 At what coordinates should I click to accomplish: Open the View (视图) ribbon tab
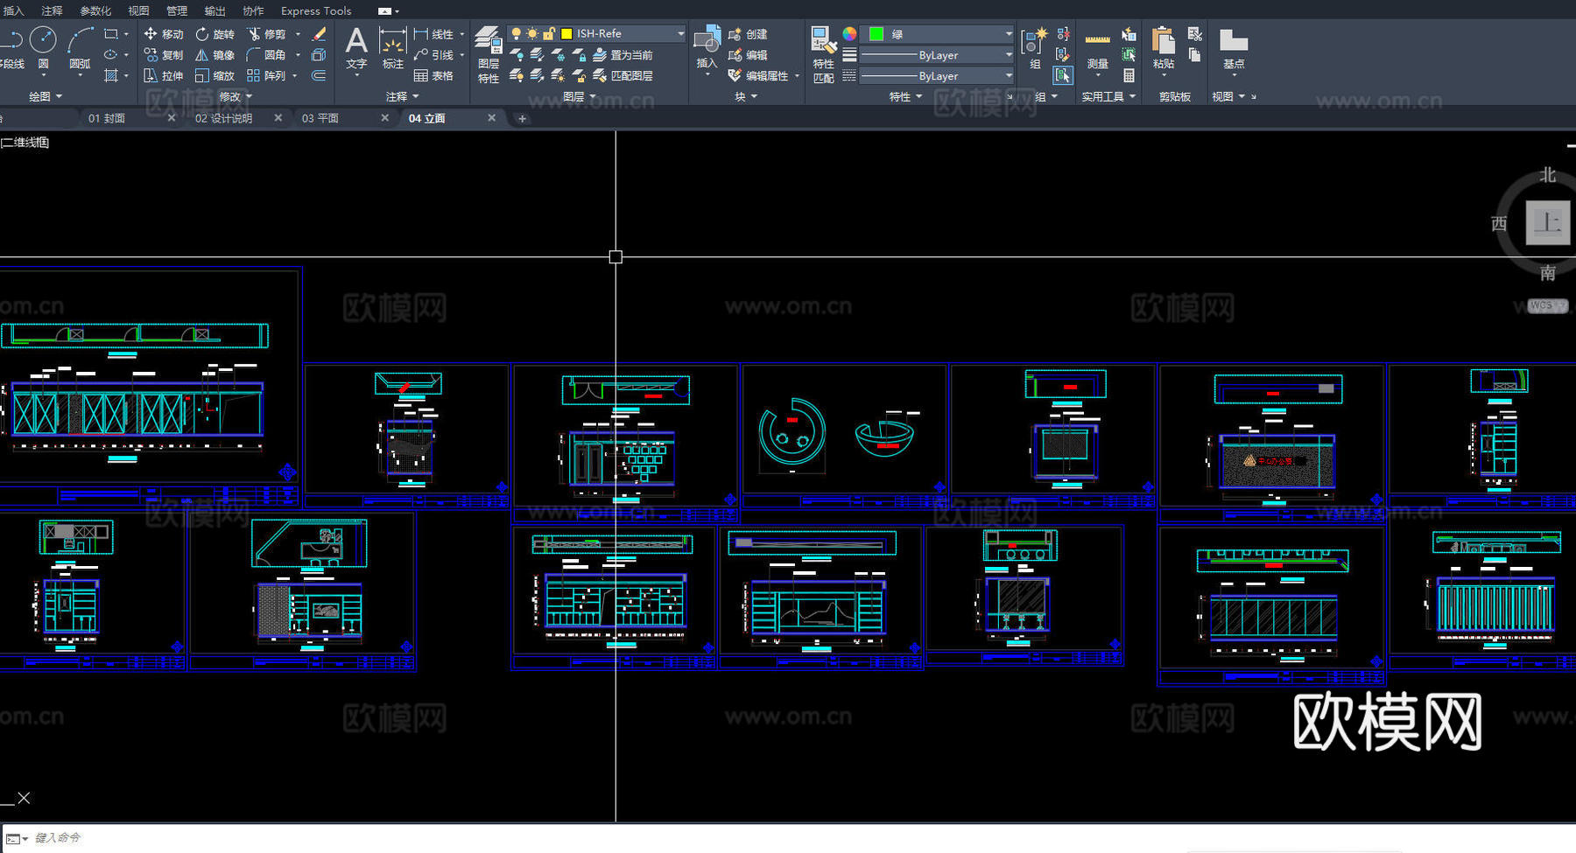point(138,10)
